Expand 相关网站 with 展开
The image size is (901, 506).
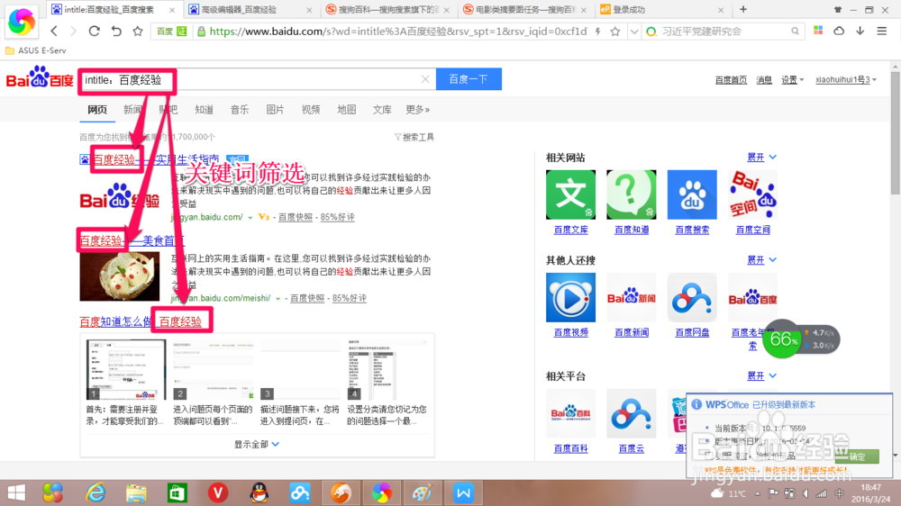tap(761, 157)
